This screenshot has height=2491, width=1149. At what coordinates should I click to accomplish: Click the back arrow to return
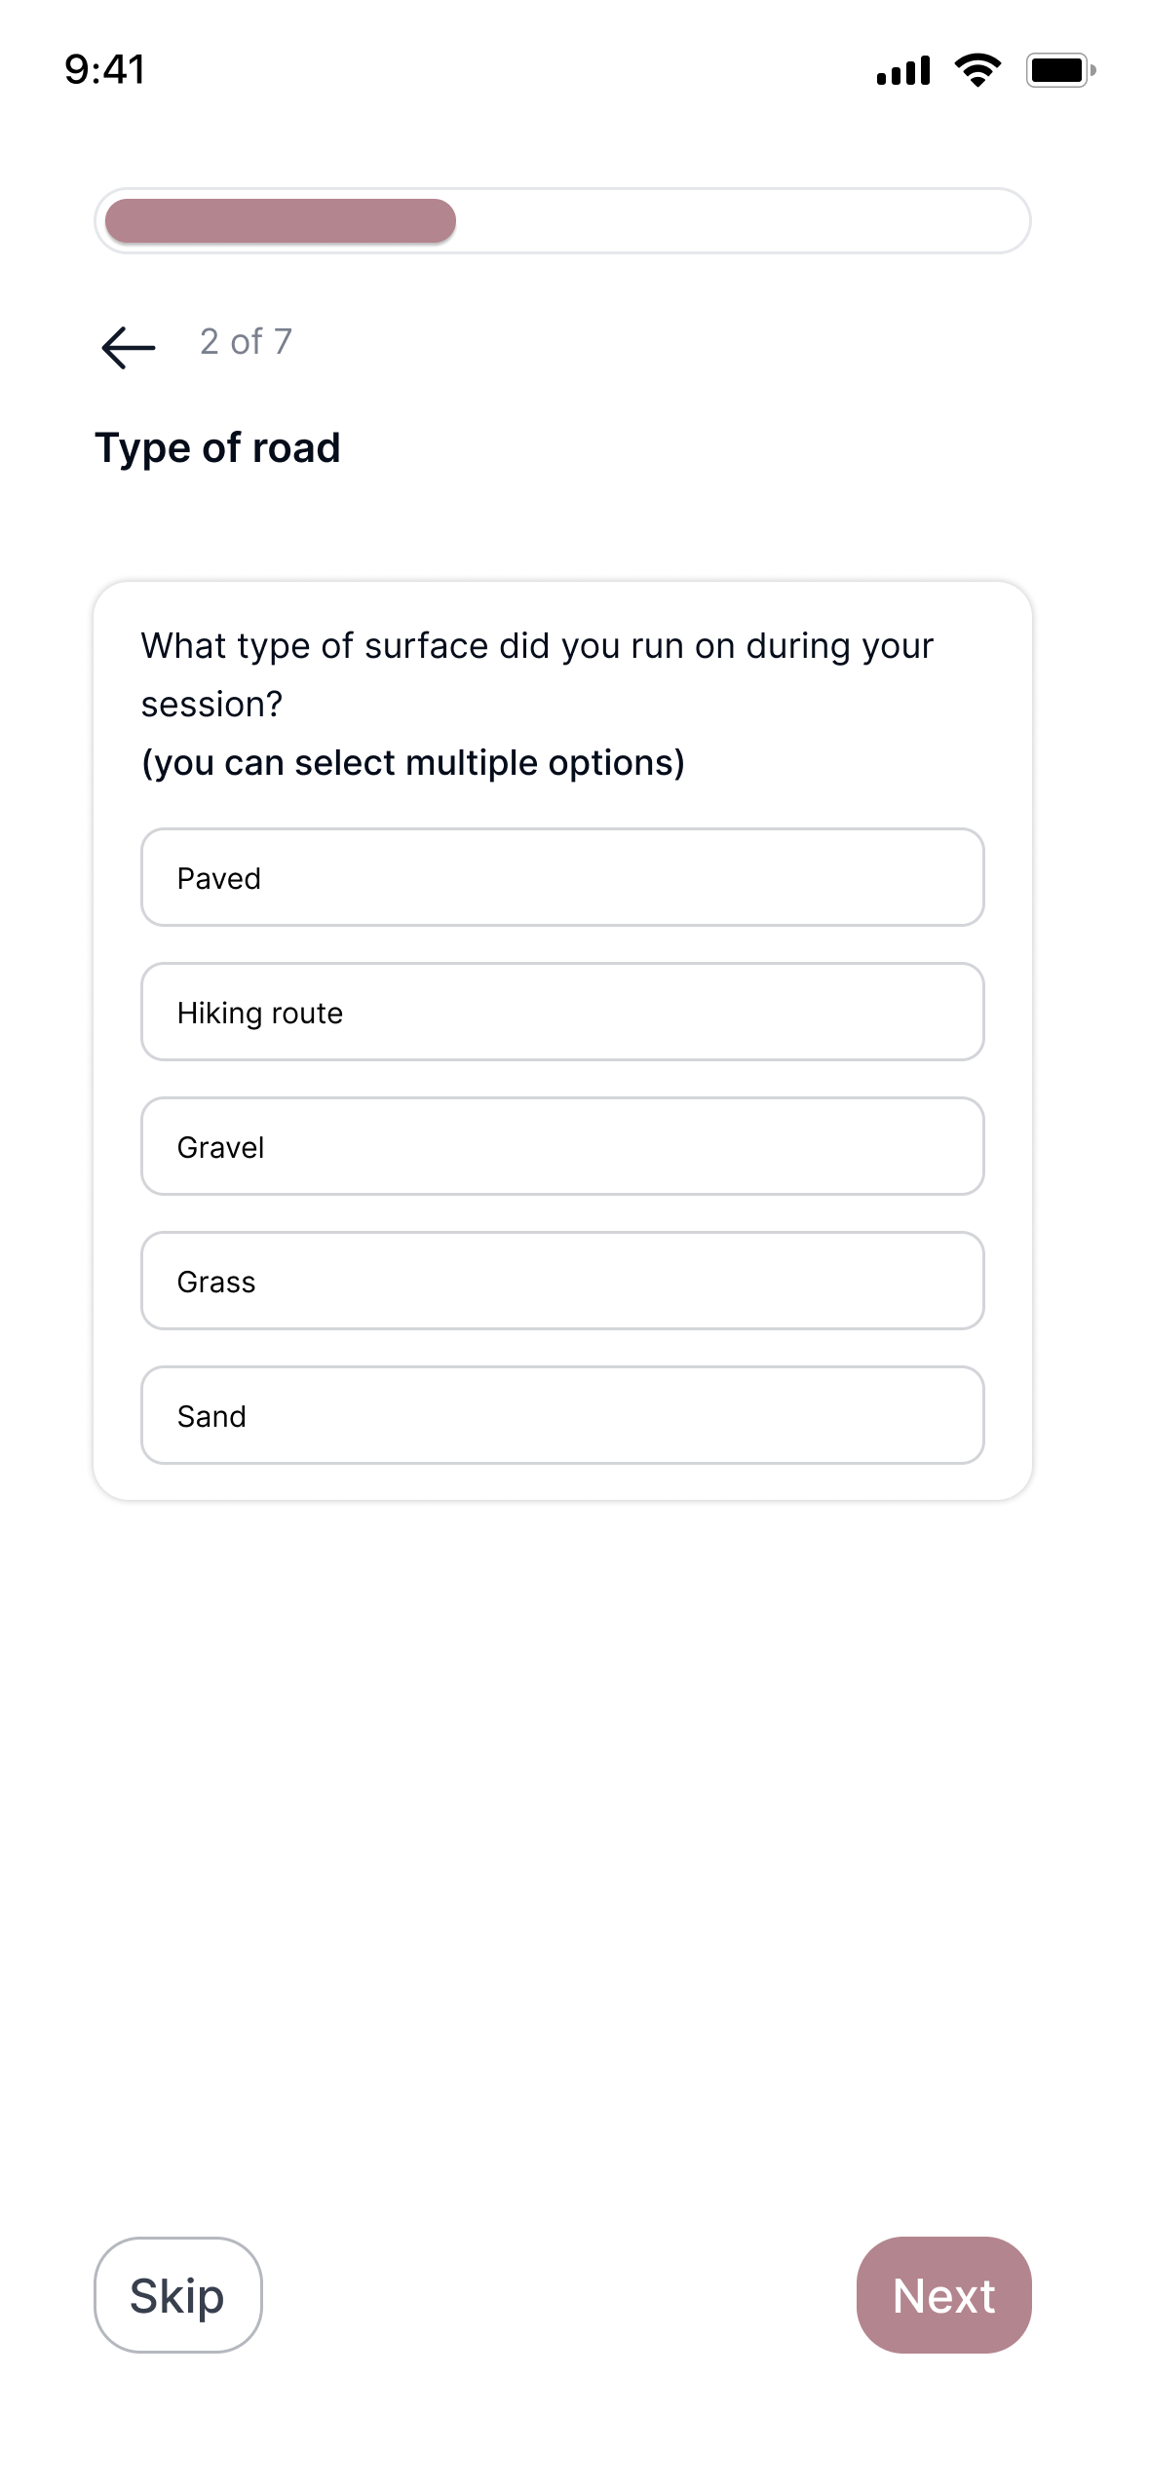127,347
